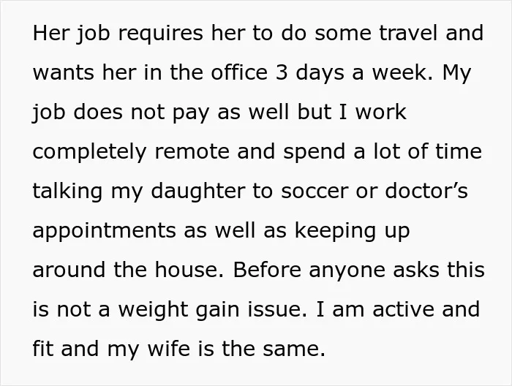The height and width of the screenshot is (386, 512).
Task: Click the word "daughter" in the fifth line
Action: click(x=198, y=191)
